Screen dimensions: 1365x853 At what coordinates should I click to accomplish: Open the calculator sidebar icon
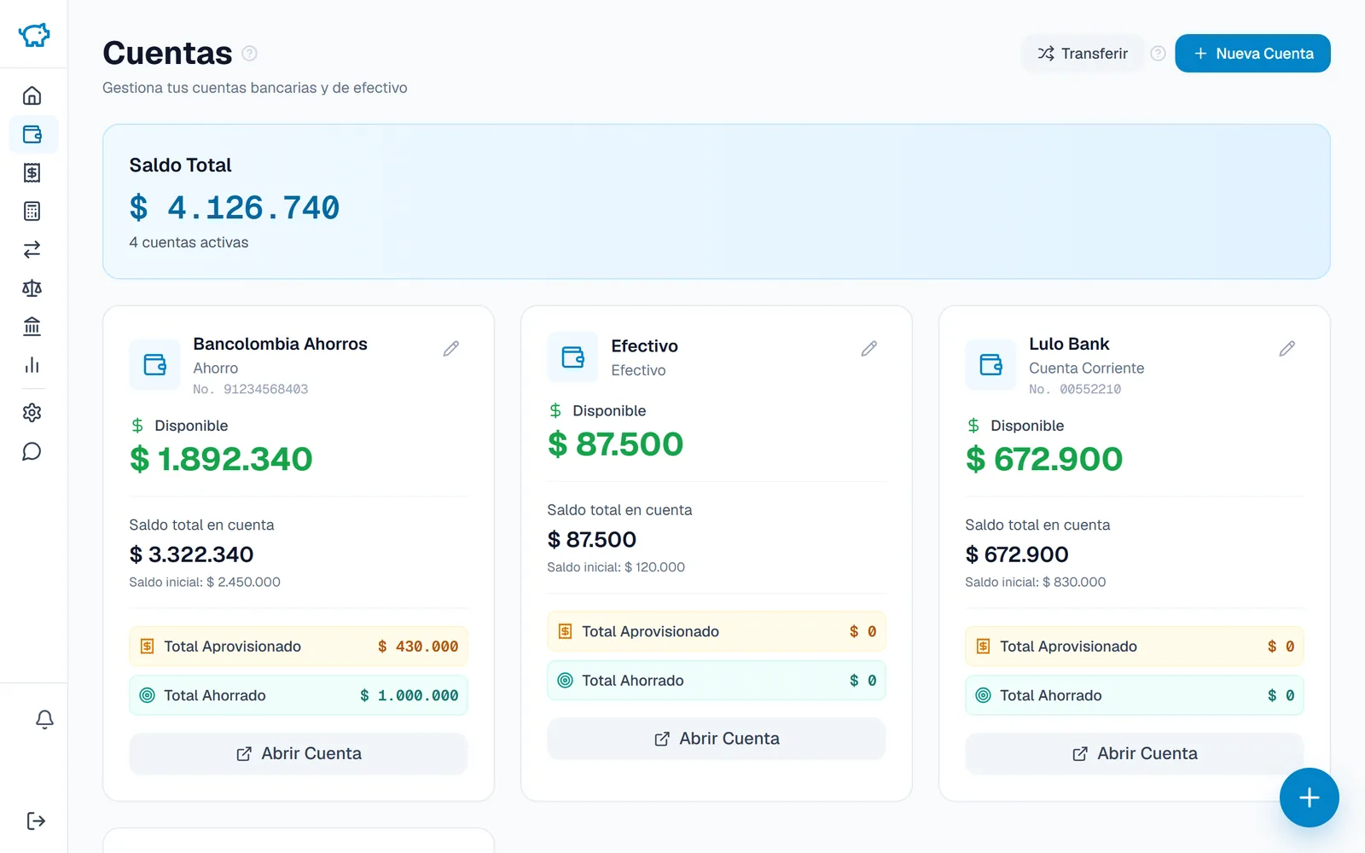[x=32, y=211]
